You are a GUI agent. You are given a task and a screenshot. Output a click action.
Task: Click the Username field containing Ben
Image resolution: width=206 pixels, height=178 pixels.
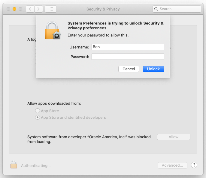tap(128, 47)
